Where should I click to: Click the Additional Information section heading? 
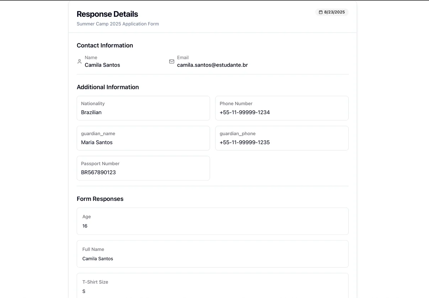(108, 87)
